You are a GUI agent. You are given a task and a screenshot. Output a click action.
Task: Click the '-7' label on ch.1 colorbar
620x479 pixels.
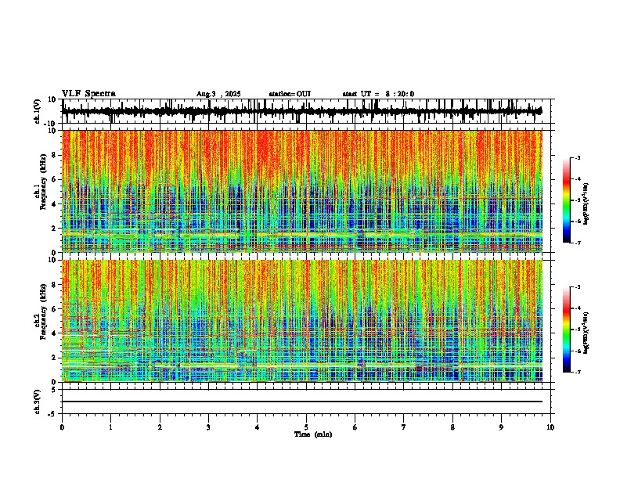(x=578, y=243)
